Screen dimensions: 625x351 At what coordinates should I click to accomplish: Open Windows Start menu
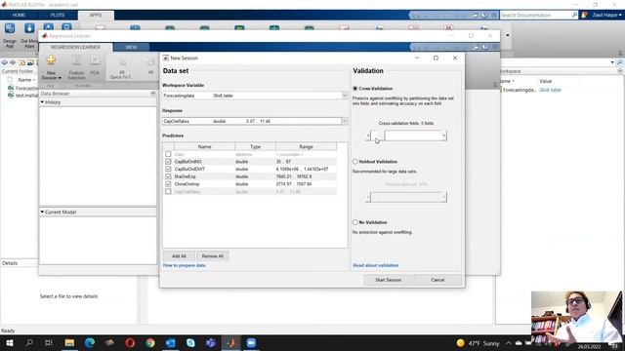[x=9, y=342]
